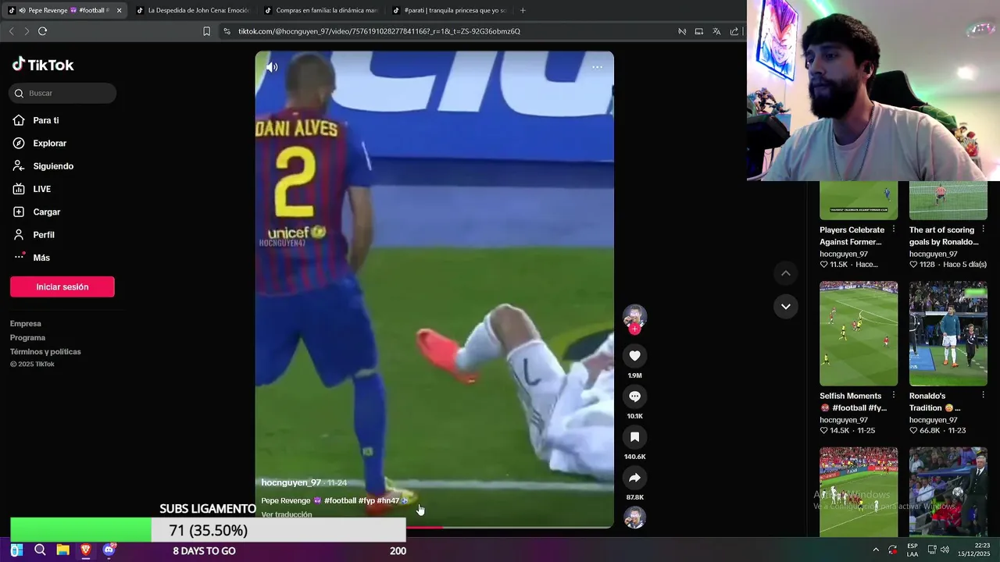Open the Players Celebrate Against Former video
This screenshot has width=1000, height=562.
click(859, 200)
